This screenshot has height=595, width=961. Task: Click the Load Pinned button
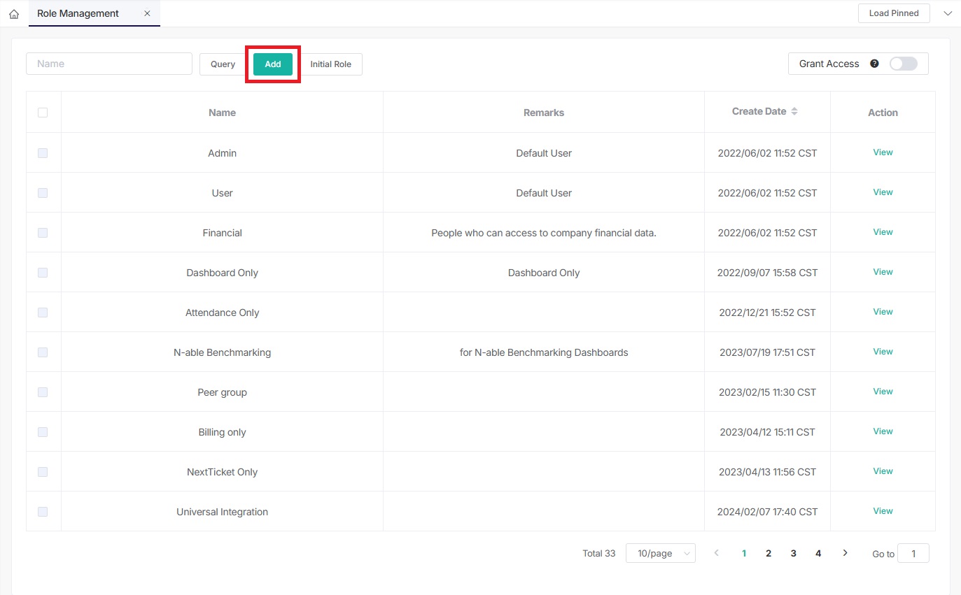pyautogui.click(x=893, y=13)
